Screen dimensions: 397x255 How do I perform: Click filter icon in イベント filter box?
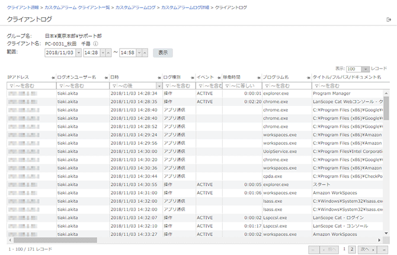pos(200,86)
